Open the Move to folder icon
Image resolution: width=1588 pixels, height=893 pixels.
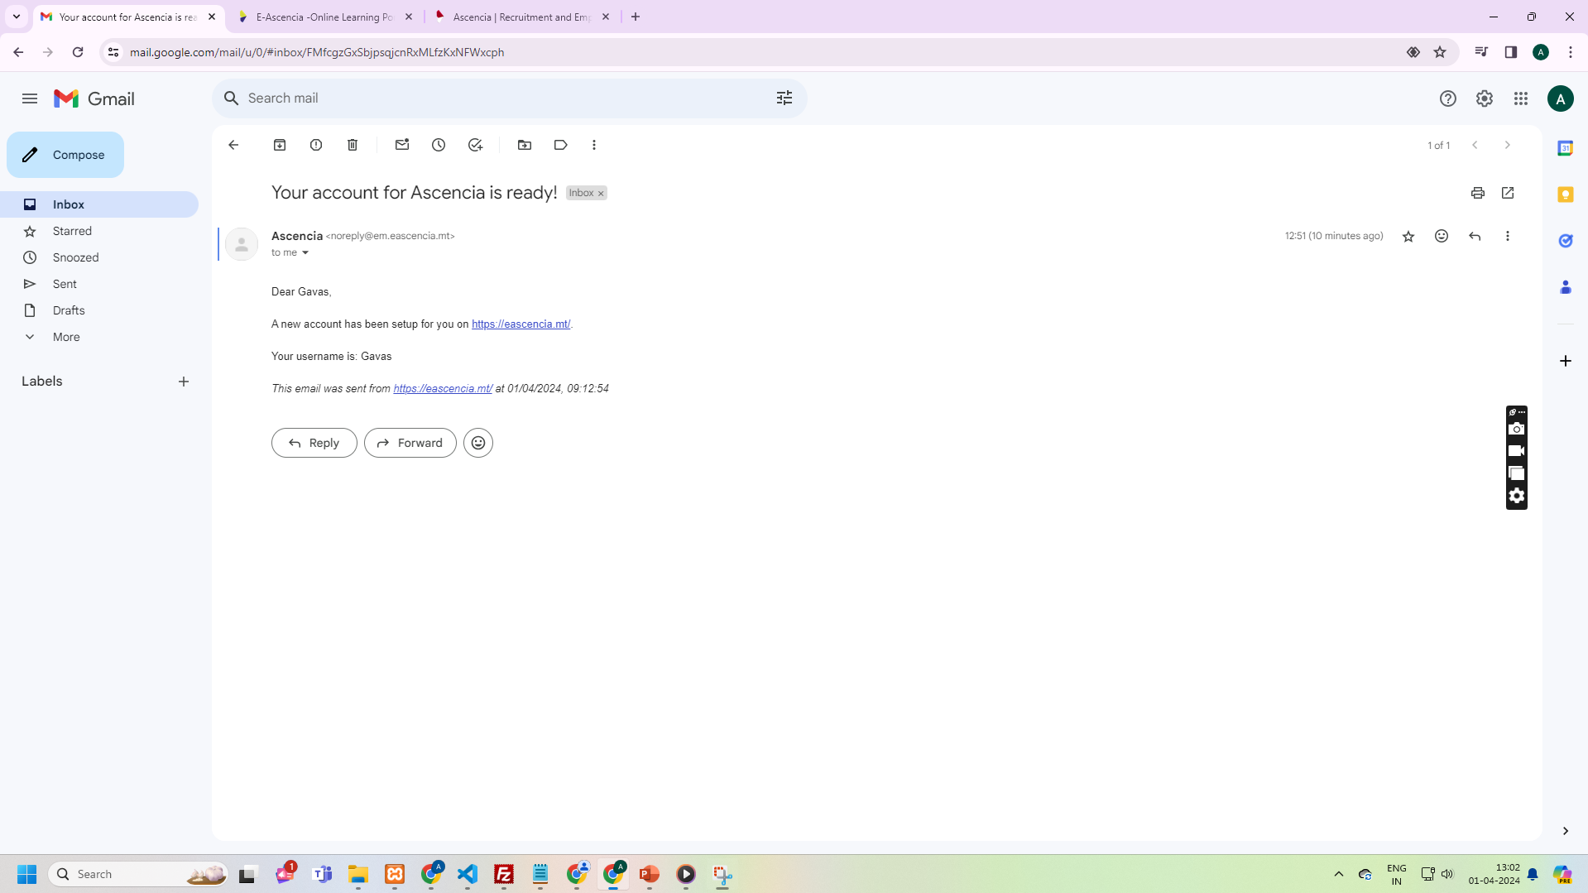pyautogui.click(x=525, y=145)
